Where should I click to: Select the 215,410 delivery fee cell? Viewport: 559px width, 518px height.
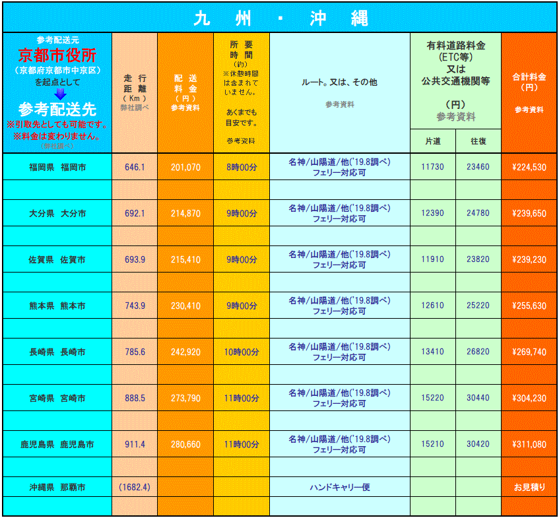pos(185,260)
